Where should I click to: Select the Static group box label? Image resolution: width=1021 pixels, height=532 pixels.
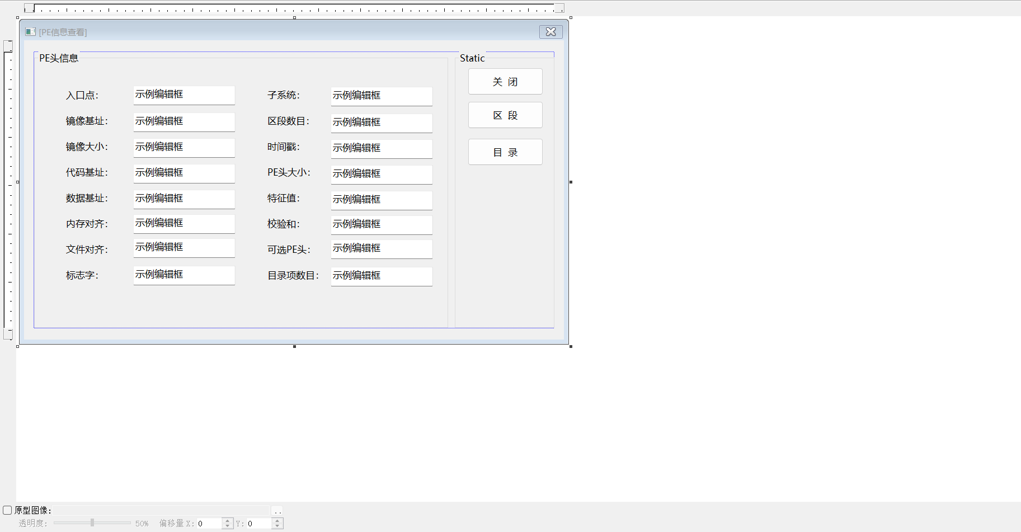tap(472, 58)
